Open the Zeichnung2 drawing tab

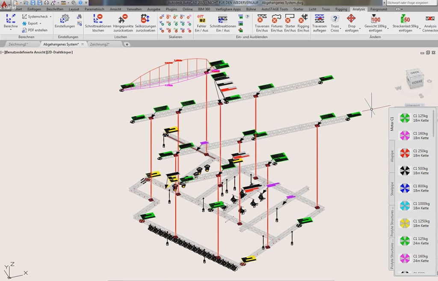99,44
